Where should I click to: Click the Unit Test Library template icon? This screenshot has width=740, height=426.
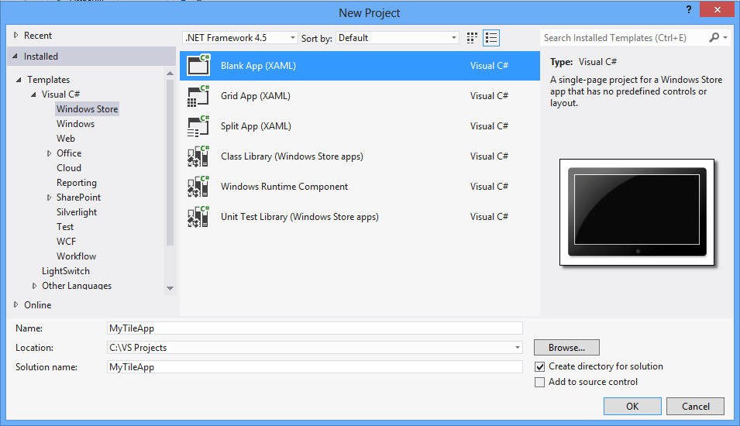198,217
